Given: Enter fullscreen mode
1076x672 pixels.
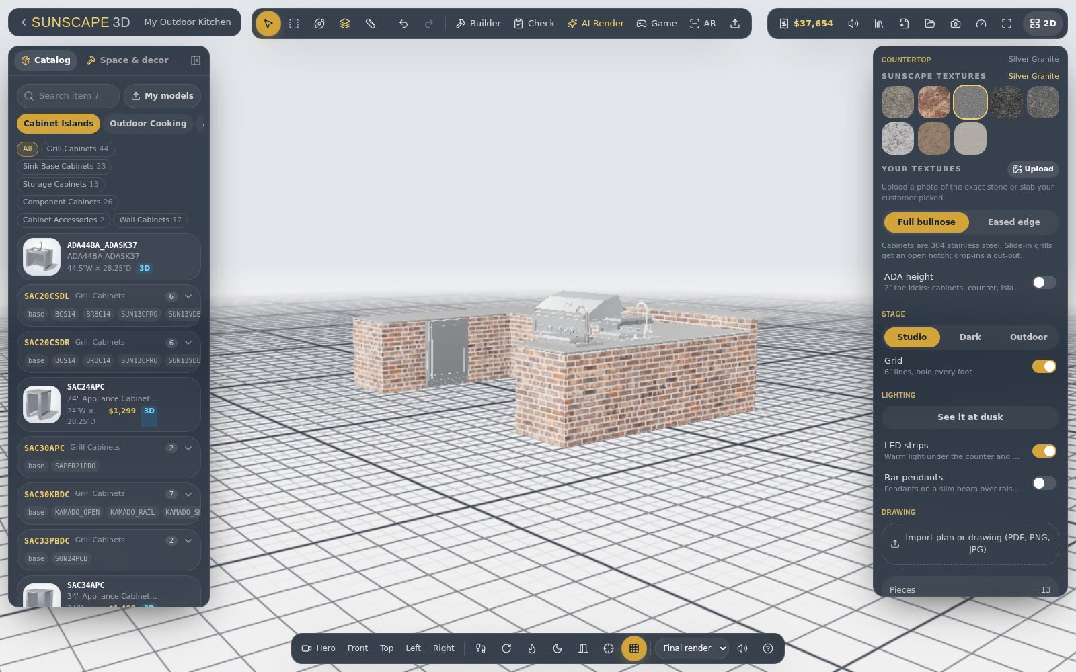Looking at the screenshot, I should (x=1007, y=24).
